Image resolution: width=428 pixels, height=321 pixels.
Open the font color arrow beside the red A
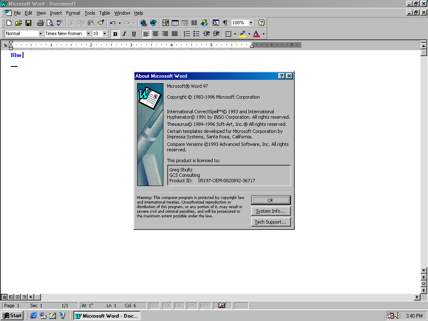coord(263,34)
